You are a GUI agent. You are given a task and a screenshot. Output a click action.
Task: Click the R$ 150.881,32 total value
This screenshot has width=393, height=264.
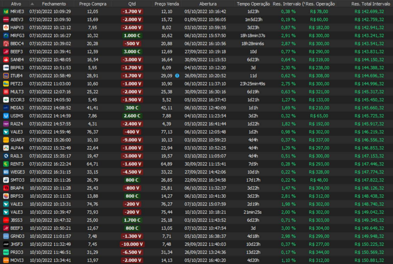point(369,260)
